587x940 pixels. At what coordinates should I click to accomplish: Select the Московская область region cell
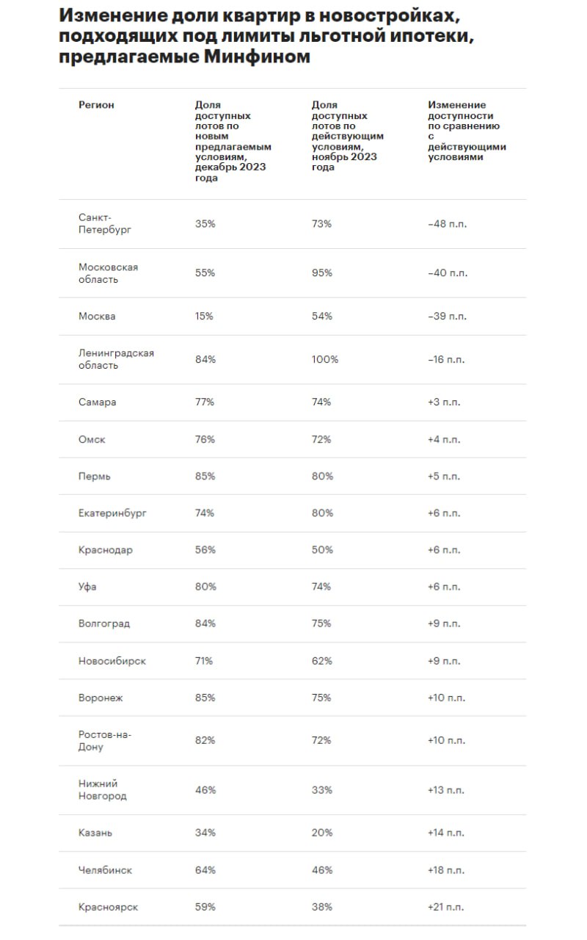pyautogui.click(x=108, y=273)
